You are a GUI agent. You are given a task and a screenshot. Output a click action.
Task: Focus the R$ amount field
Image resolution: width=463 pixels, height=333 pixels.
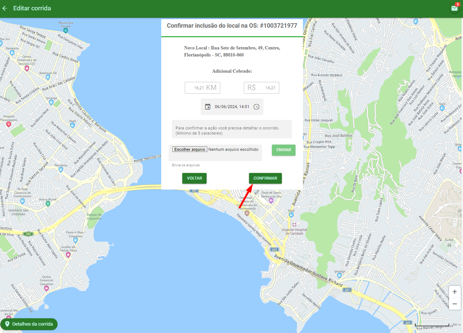pyautogui.click(x=262, y=88)
